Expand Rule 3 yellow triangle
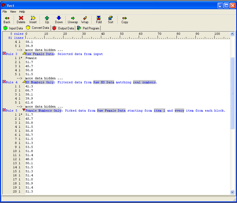The height and width of the screenshot is (203, 237). coord(24,53)
